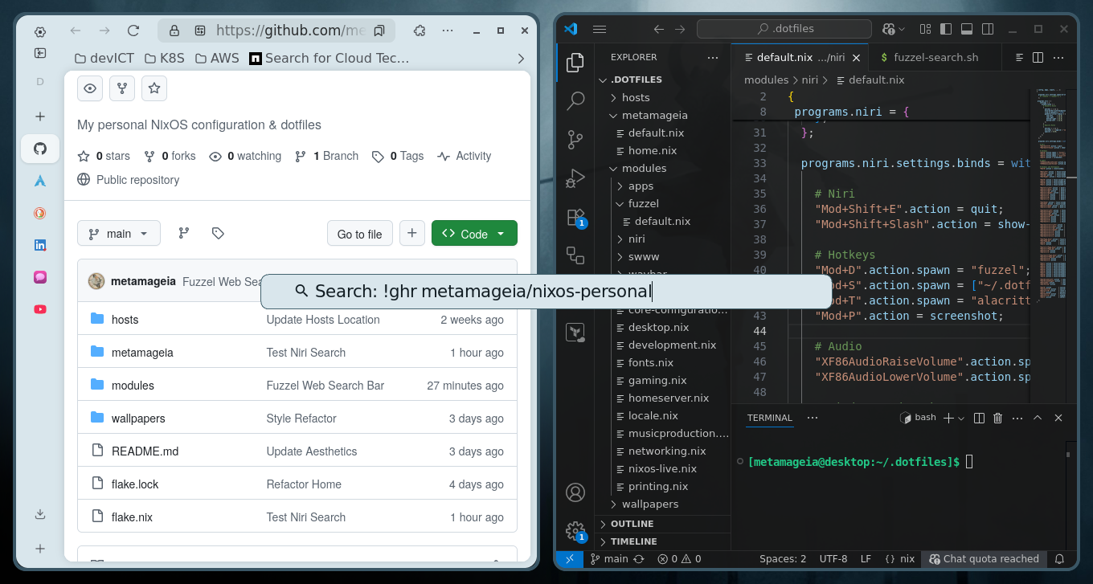This screenshot has width=1093, height=584.
Task: Open VS Code Search view icon
Action: 575,100
